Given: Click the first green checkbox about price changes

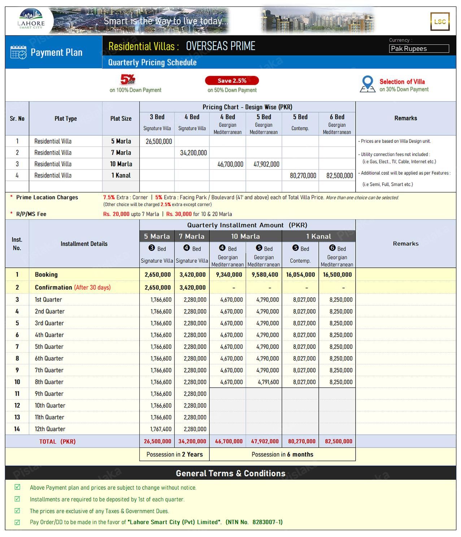Looking at the screenshot, I should (x=17, y=487).
